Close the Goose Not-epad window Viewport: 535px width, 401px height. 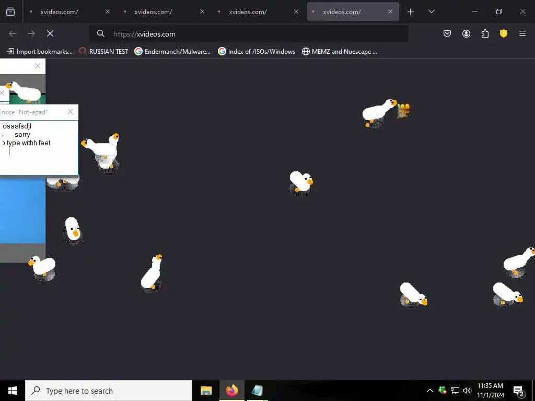[71, 112]
